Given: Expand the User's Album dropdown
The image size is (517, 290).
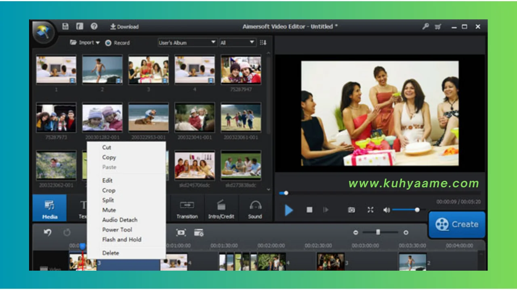Looking at the screenshot, I should pyautogui.click(x=187, y=42).
